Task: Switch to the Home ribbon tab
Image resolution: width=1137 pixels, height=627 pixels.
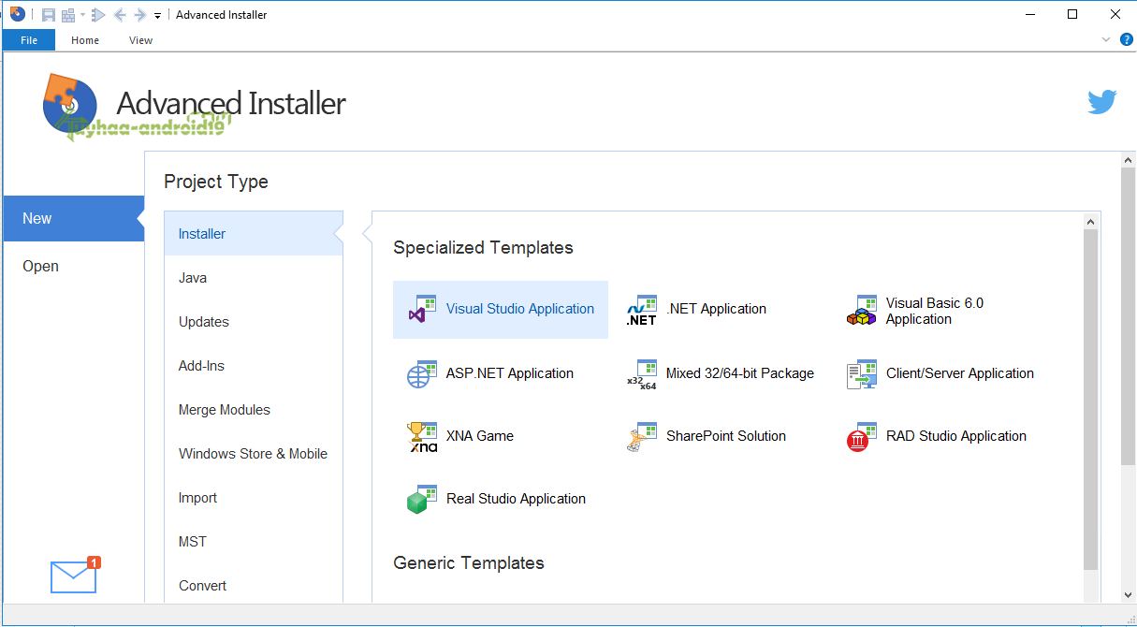Action: [x=85, y=40]
